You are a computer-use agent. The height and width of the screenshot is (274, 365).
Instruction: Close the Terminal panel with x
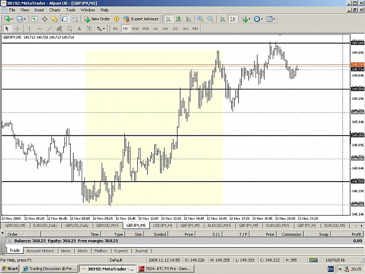point(2,233)
